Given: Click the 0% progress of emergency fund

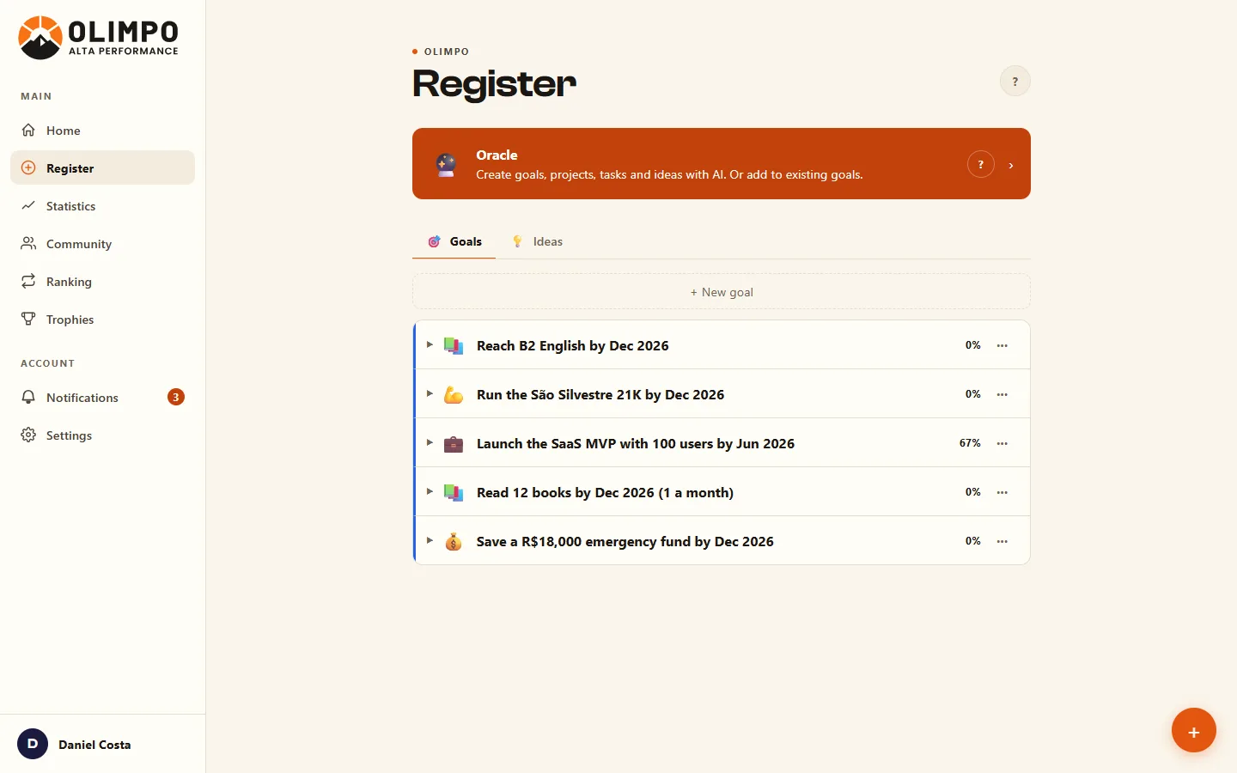Looking at the screenshot, I should point(972,541).
